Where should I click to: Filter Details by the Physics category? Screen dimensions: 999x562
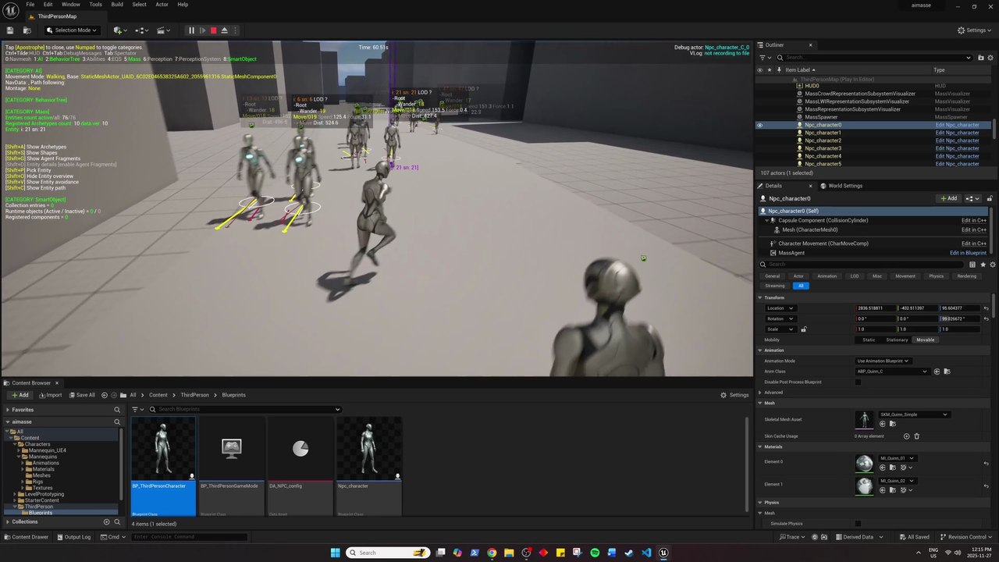tap(936, 276)
